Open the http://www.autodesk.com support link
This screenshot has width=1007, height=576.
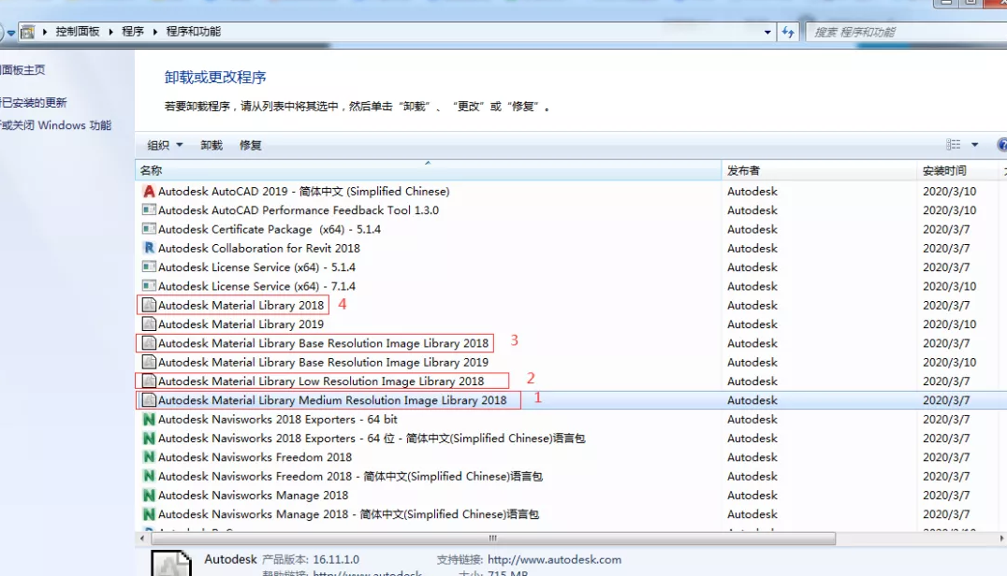pyautogui.click(x=554, y=559)
